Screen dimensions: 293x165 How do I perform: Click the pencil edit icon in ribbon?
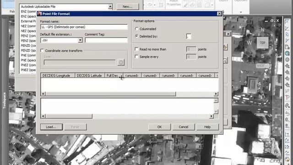pos(185,5)
